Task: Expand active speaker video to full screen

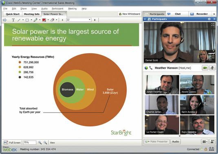Action: coord(213,25)
